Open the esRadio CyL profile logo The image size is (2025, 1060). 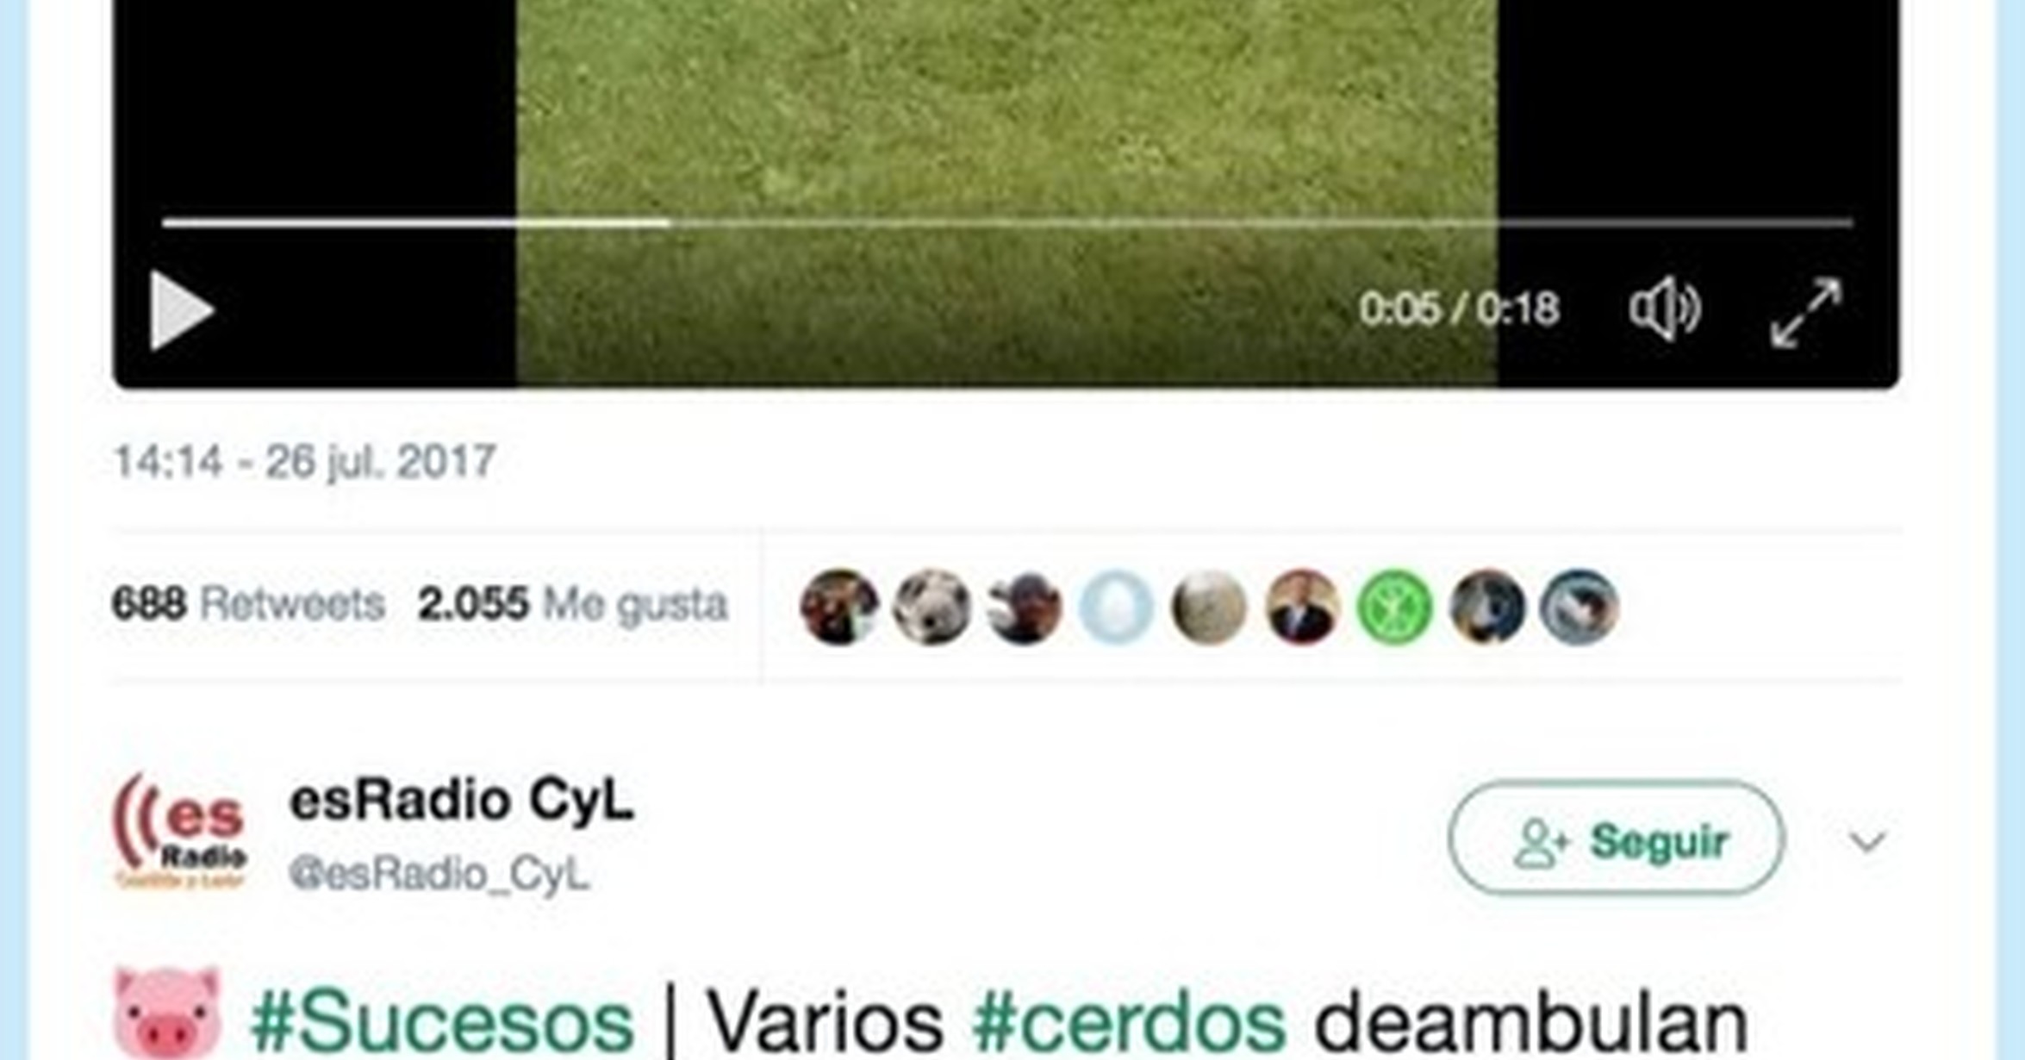pos(181,831)
